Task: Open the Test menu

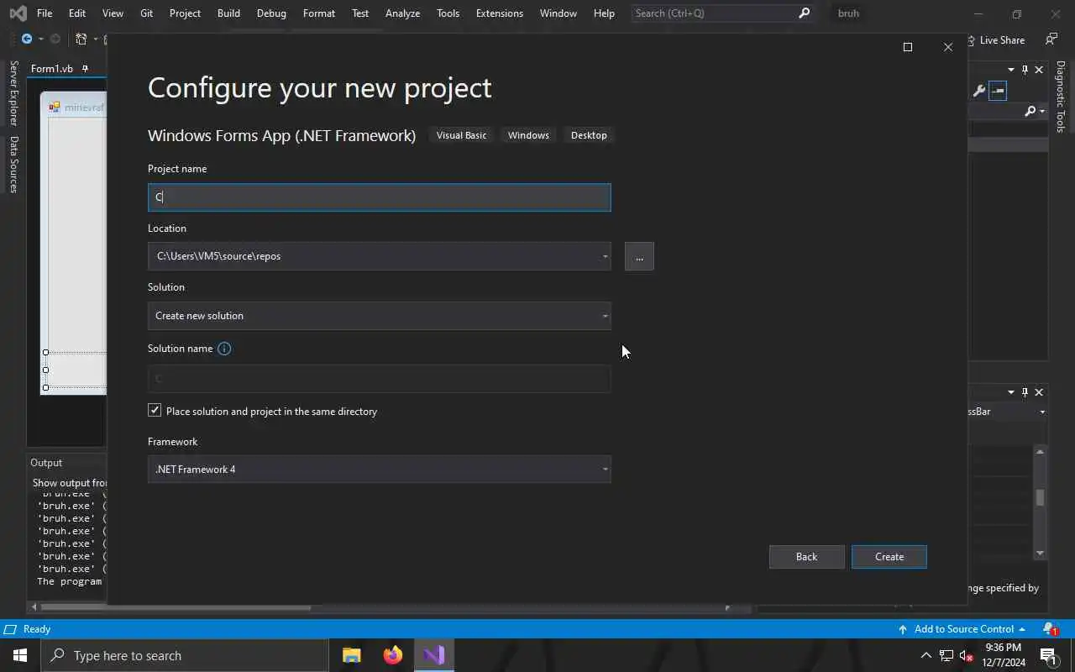Action: [360, 13]
